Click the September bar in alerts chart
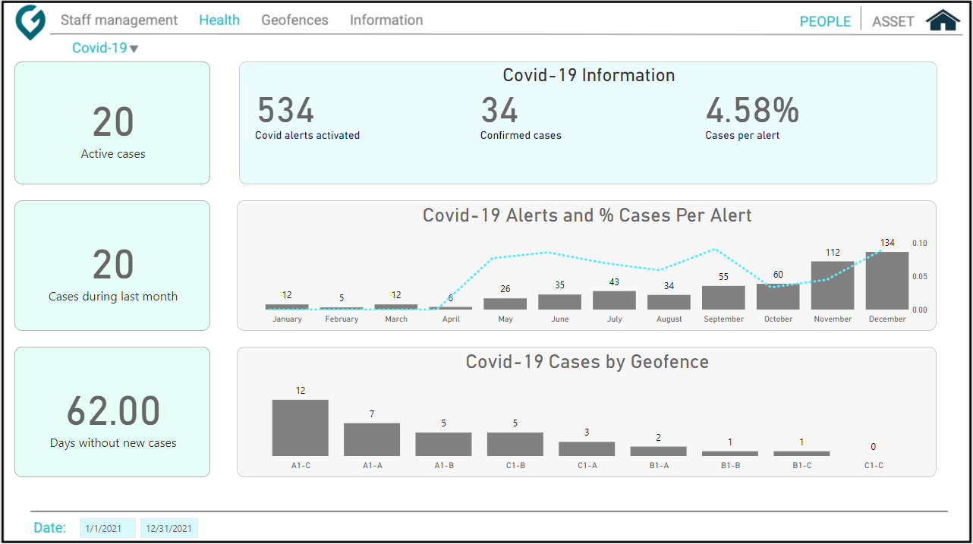This screenshot has height=544, width=973. point(723,297)
